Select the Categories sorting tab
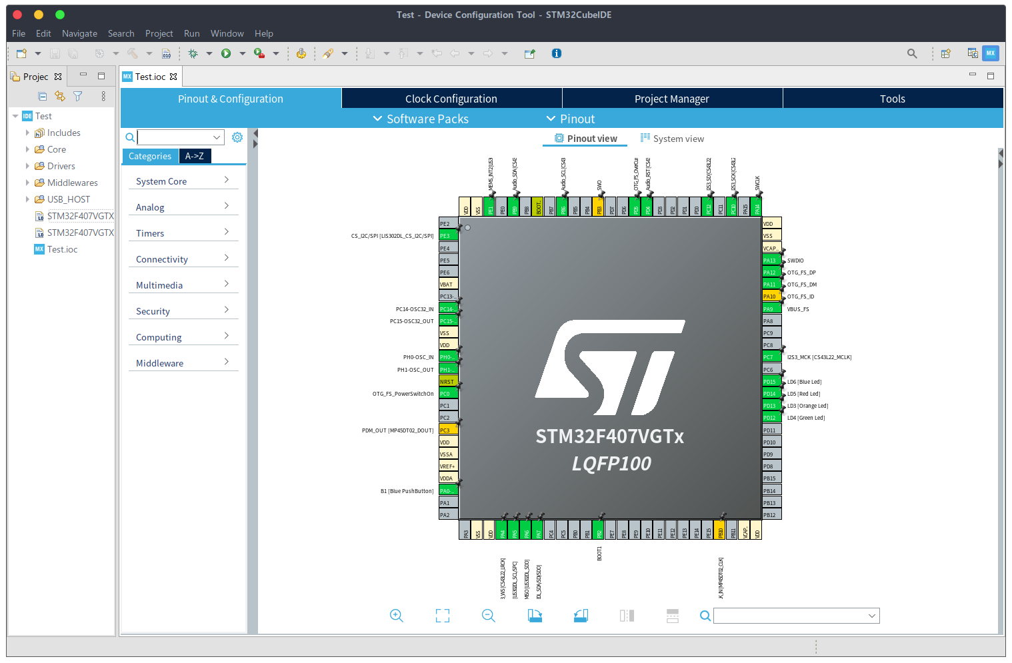Viewport: 1012px width, 663px height. 150,156
